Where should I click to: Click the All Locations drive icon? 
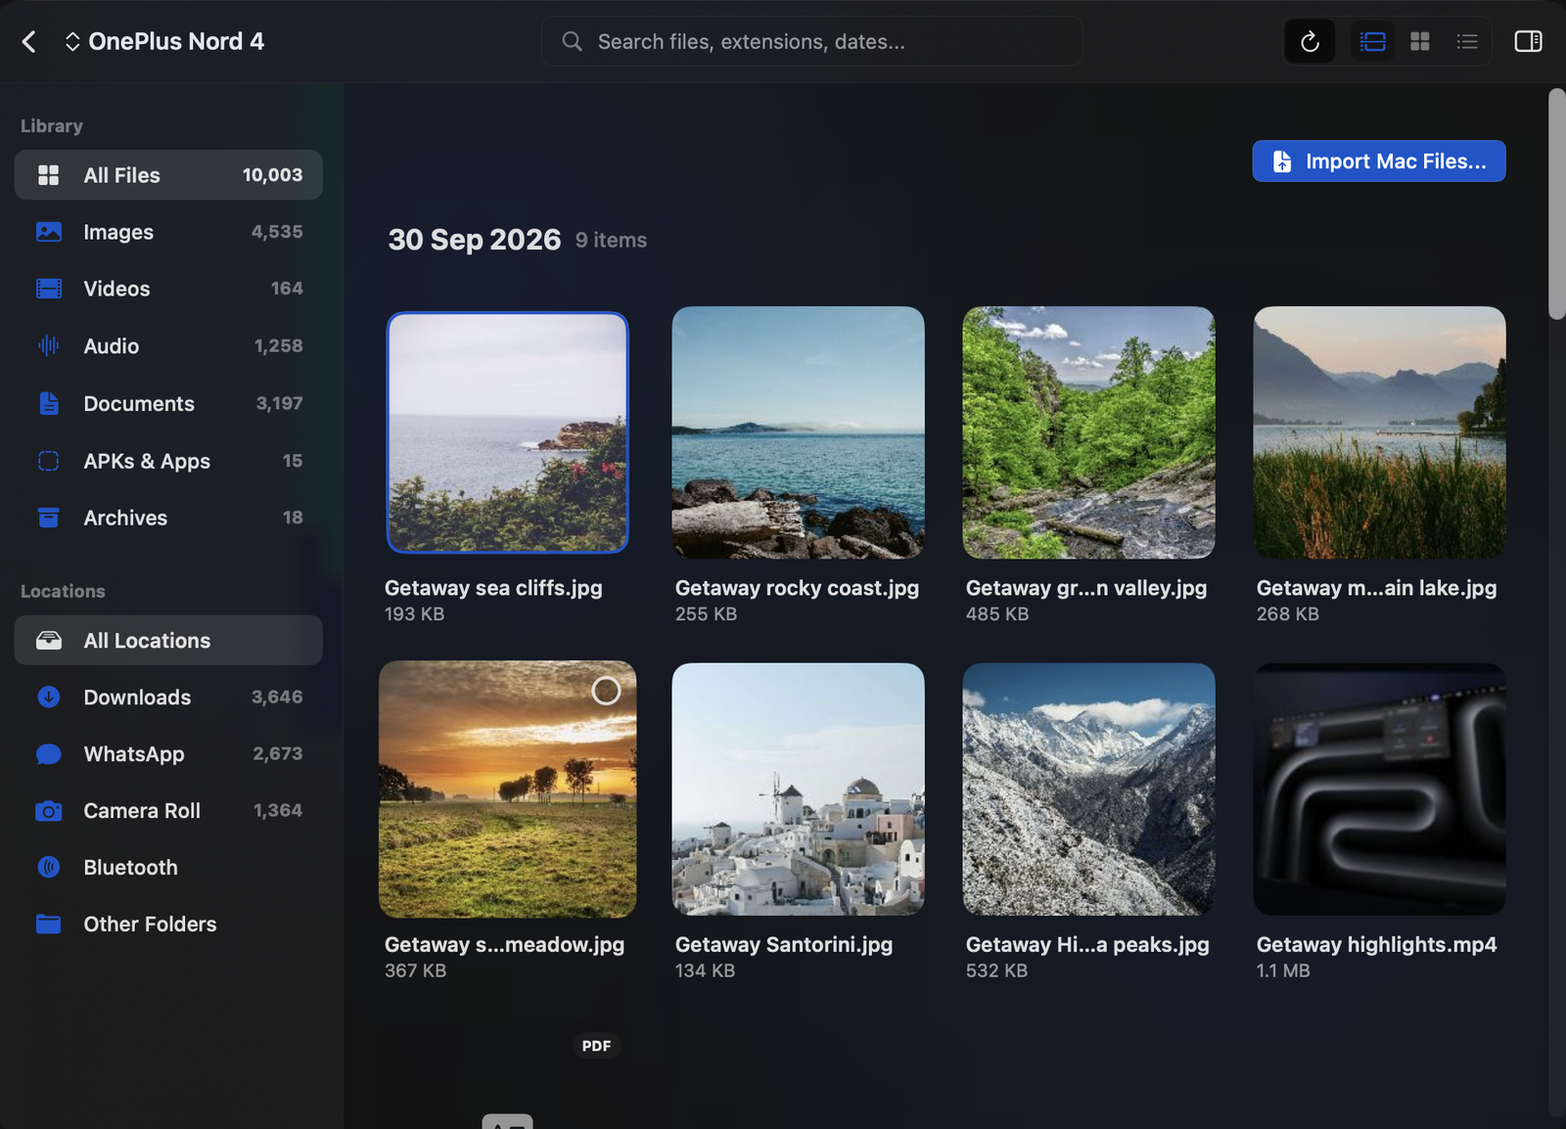coord(48,641)
